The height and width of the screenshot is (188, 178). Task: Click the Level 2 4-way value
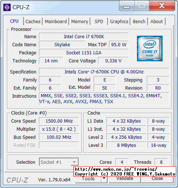point(159,137)
